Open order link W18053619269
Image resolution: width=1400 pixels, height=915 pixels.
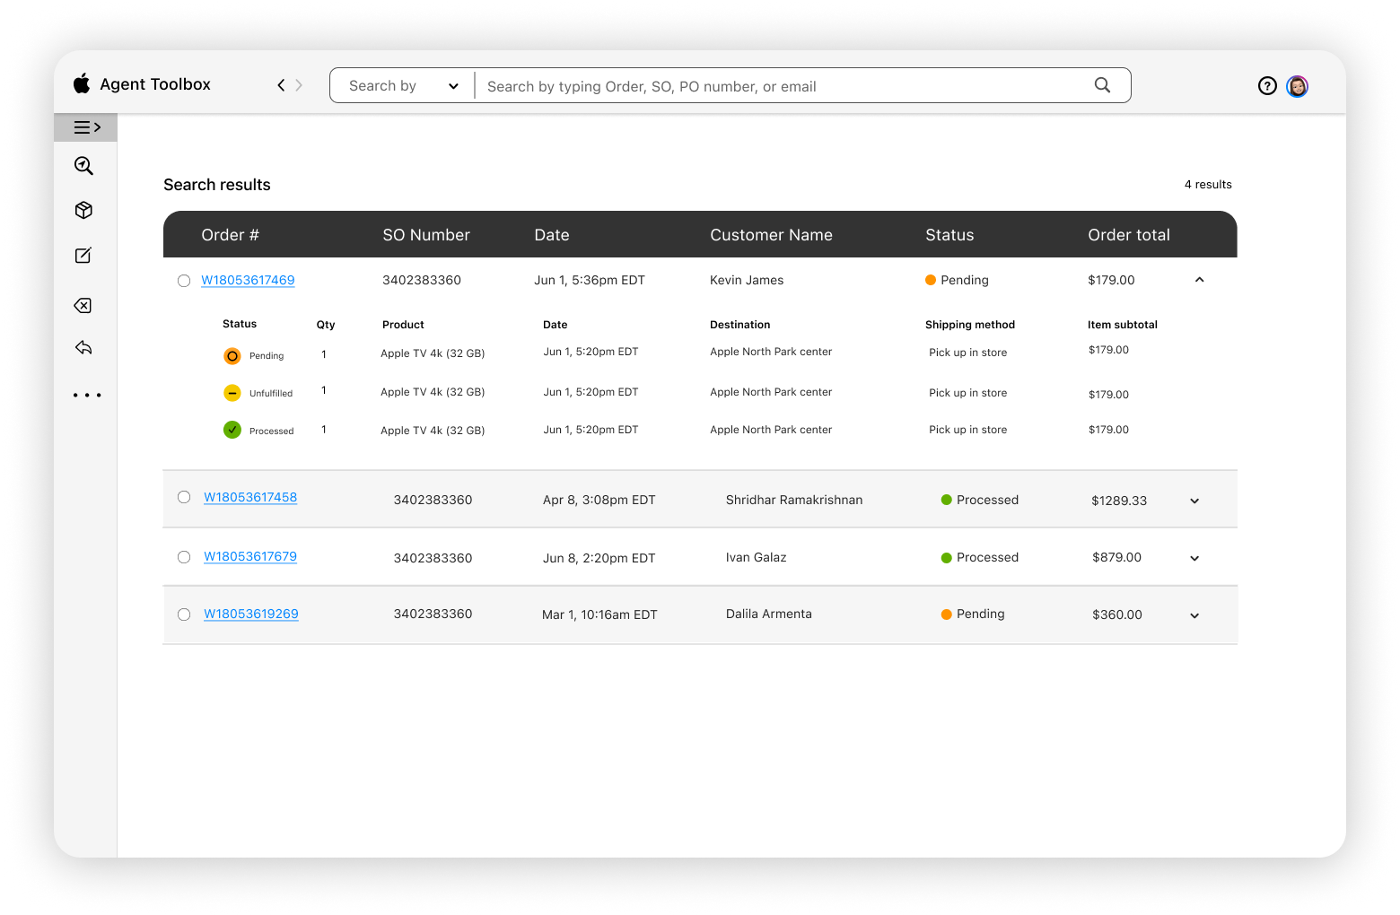251,614
